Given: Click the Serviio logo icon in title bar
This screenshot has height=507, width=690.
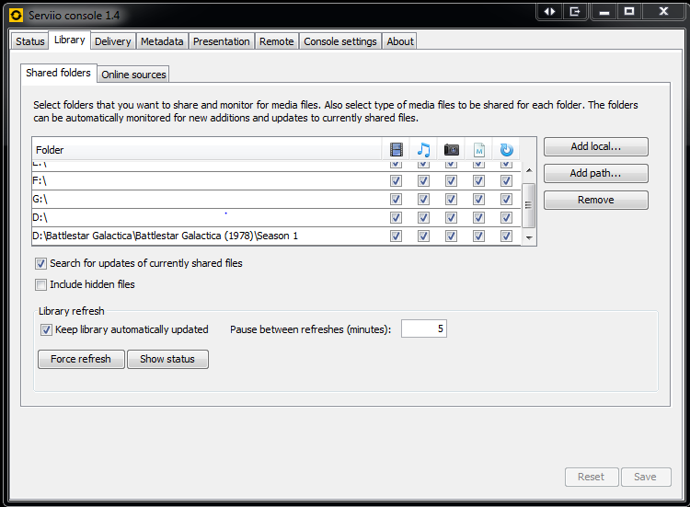Looking at the screenshot, I should (16, 16).
